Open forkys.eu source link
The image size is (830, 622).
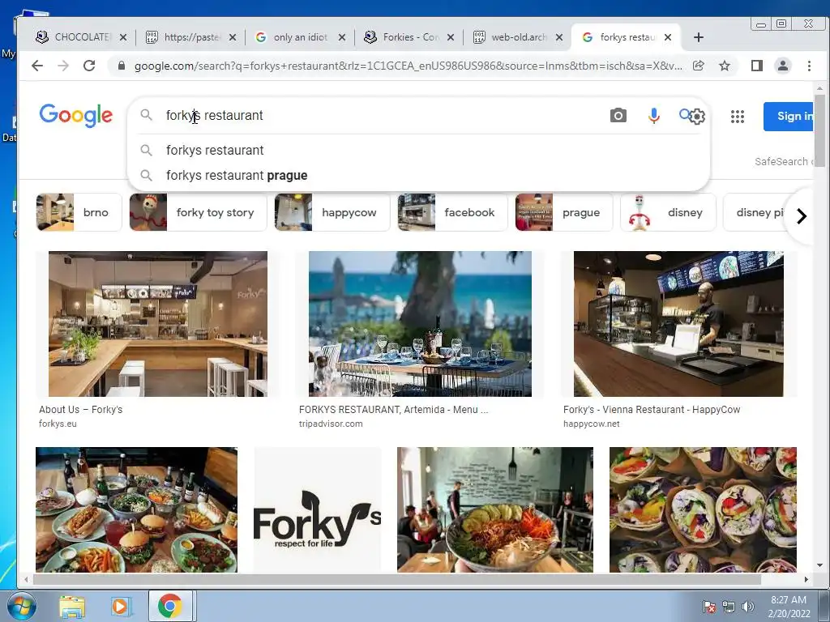tap(58, 424)
